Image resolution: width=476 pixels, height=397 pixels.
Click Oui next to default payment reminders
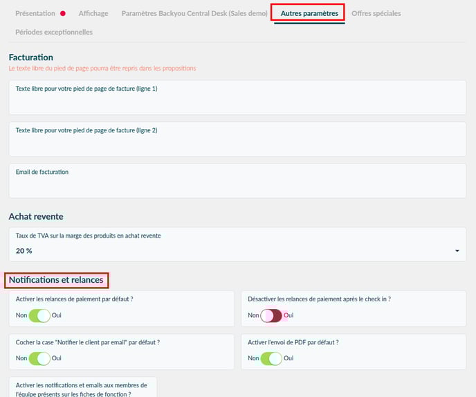pos(57,315)
